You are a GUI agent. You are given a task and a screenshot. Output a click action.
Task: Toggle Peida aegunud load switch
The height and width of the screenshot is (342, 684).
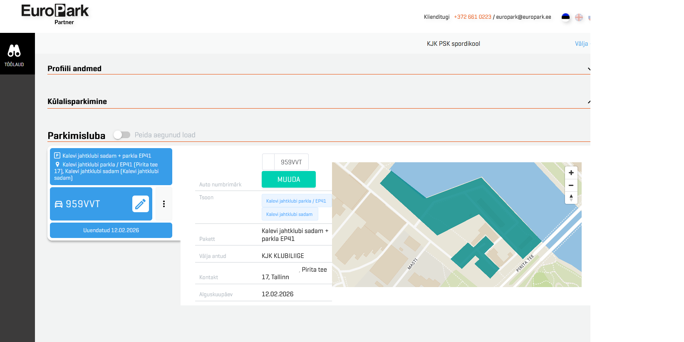[x=122, y=135]
